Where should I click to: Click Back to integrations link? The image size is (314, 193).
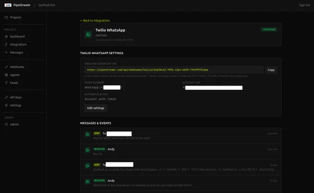pos(95,20)
